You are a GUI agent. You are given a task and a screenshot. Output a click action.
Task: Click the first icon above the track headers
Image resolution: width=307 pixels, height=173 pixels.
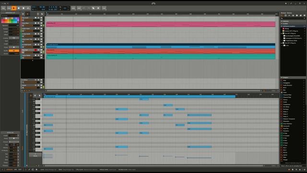click(x=23, y=14)
